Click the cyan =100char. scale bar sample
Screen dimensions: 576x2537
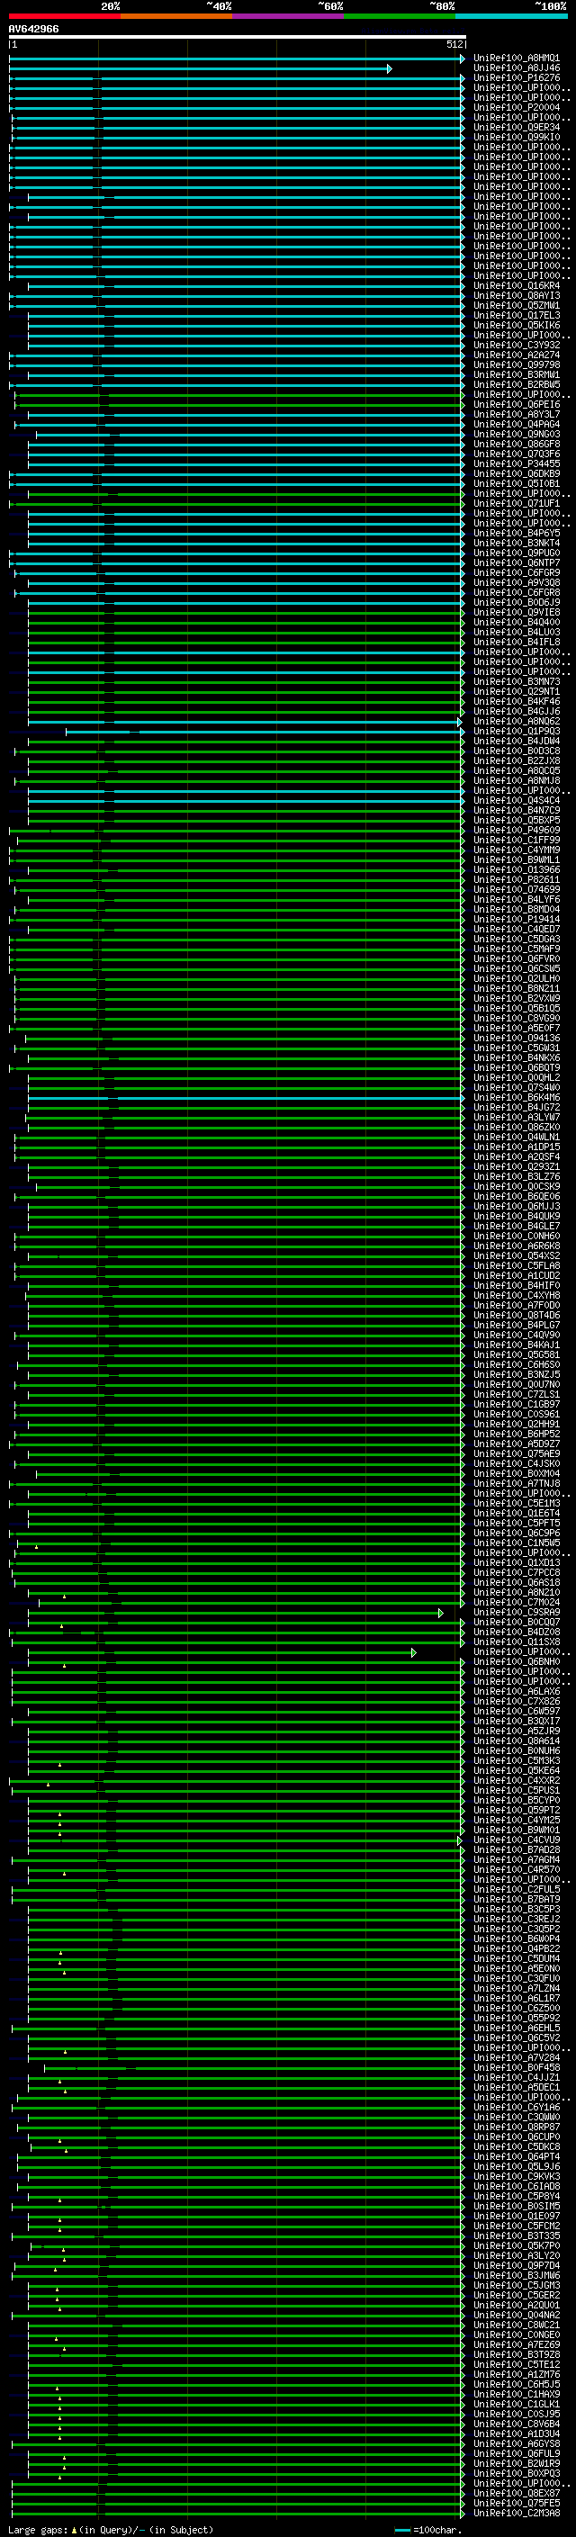pos(401,2530)
